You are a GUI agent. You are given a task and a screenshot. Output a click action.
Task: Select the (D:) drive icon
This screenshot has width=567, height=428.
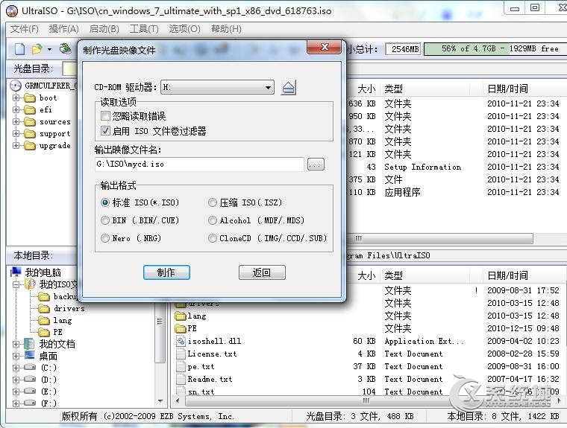click(x=30, y=380)
